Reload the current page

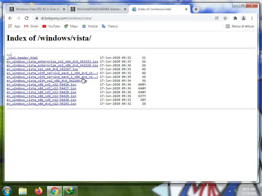27,18
